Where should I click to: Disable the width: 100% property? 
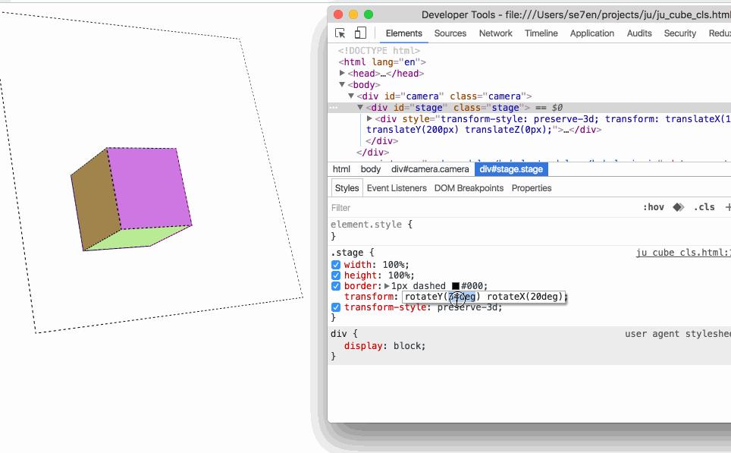335,264
